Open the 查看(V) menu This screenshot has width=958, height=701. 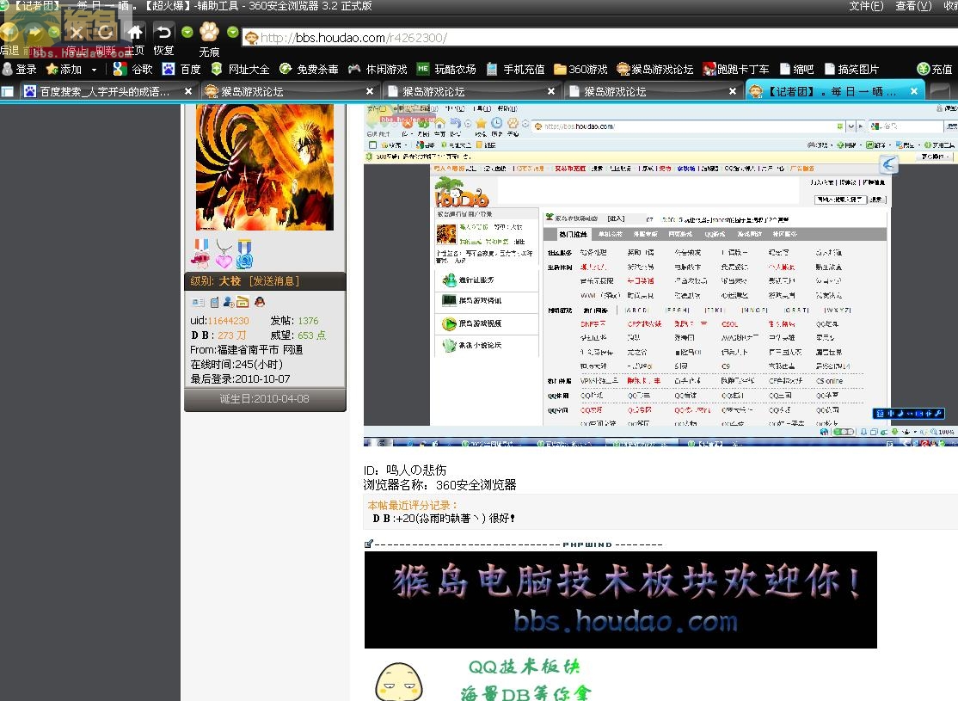(913, 6)
